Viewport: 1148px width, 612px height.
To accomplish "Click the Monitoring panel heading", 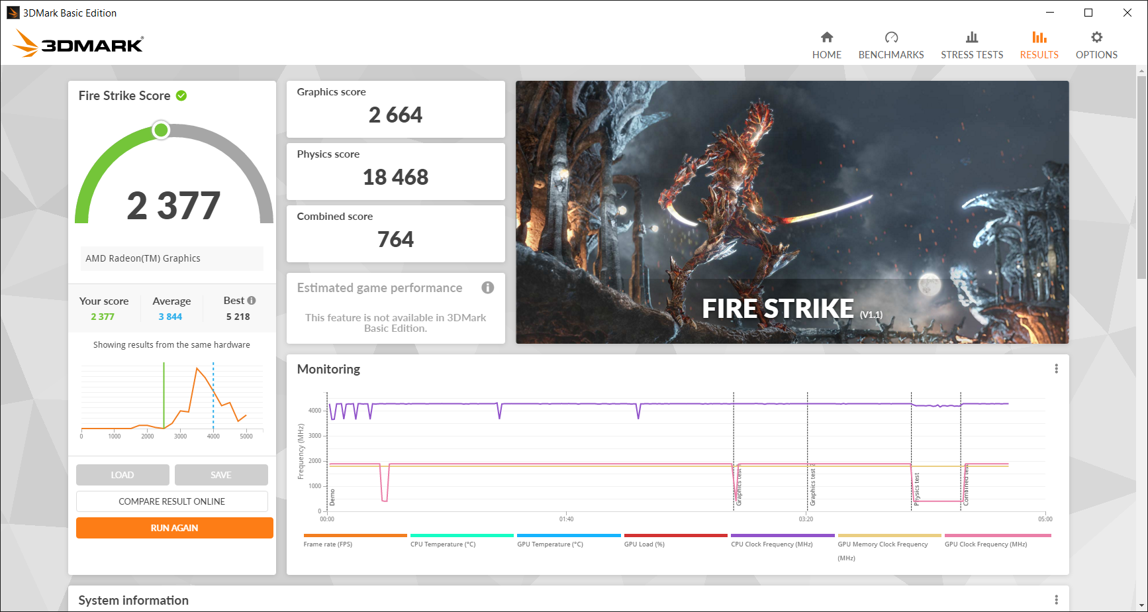I will [x=328, y=369].
